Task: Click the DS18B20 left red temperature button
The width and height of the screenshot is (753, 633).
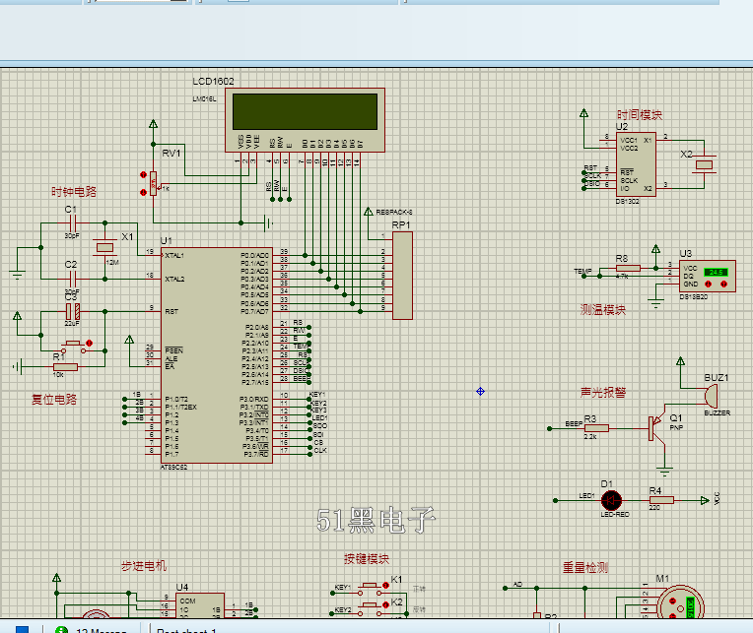Action: coord(708,284)
